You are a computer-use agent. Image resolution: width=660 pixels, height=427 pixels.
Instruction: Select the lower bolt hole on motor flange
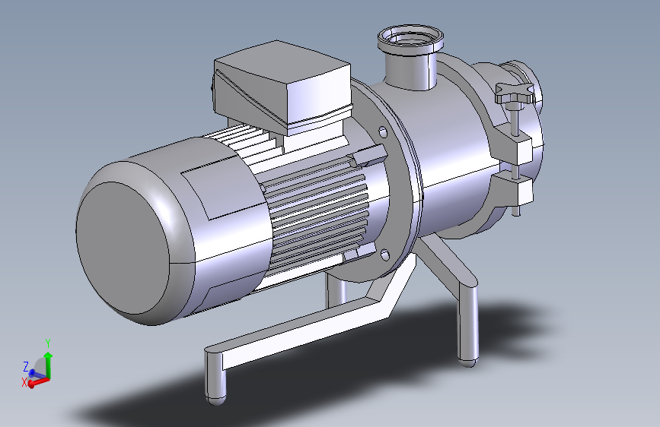click(384, 255)
